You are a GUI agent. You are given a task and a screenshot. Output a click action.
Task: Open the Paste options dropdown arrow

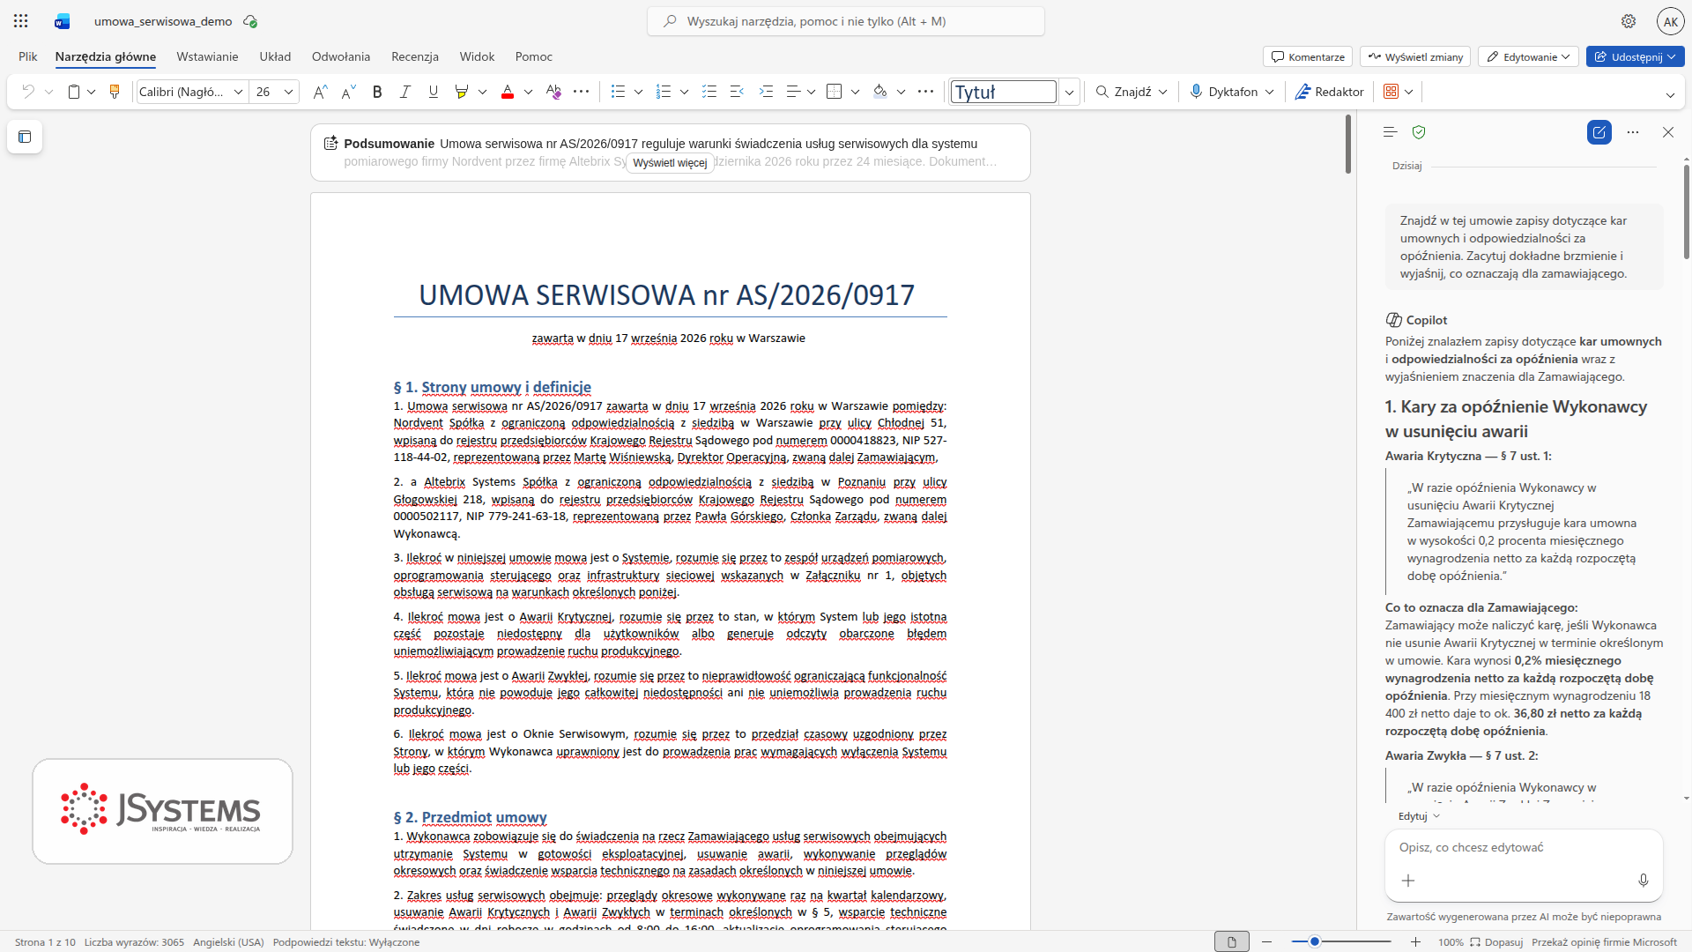(x=91, y=92)
